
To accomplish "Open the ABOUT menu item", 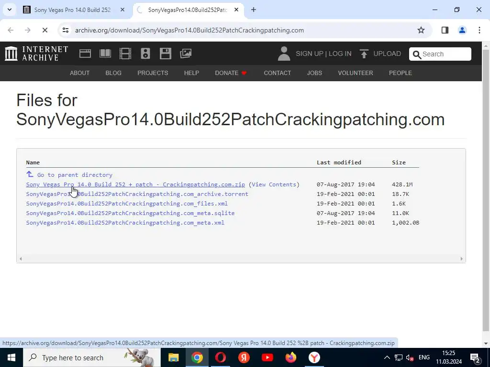I will pos(80,73).
